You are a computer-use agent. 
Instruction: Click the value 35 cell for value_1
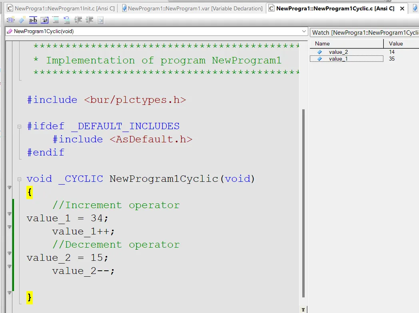tap(392, 59)
